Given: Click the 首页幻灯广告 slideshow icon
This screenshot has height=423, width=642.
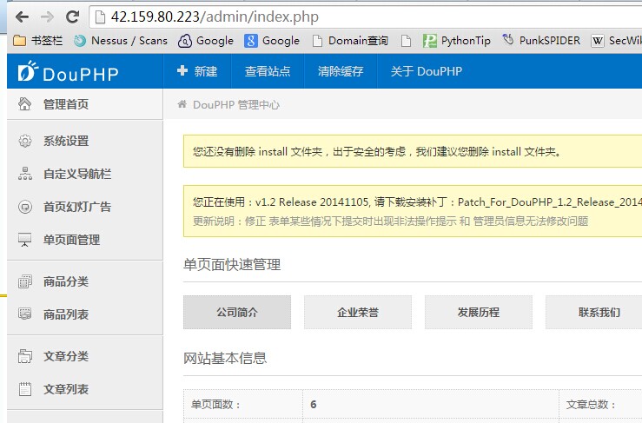Looking at the screenshot, I should point(25,207).
